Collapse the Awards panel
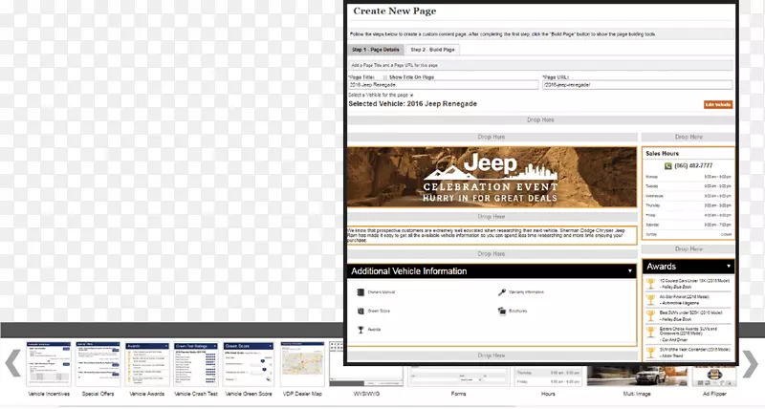765x409 pixels. click(729, 266)
